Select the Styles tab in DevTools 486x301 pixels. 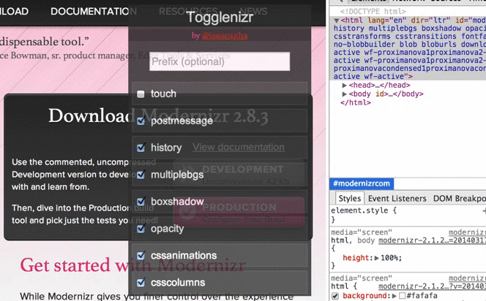pos(349,198)
